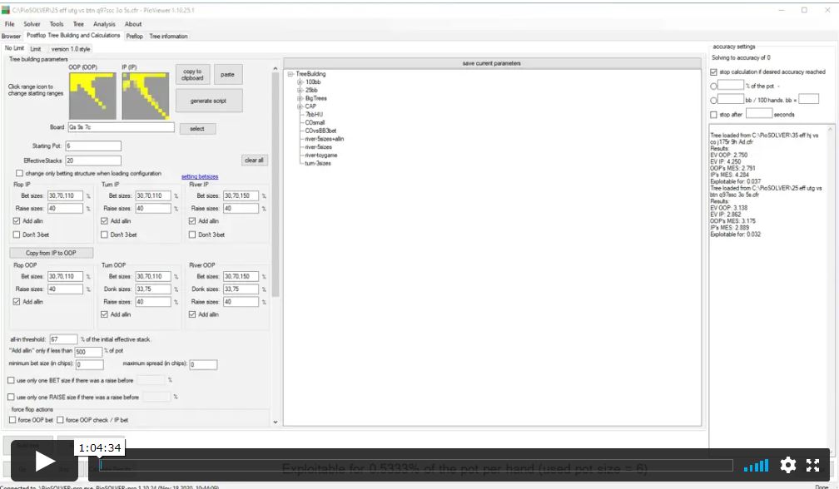
Task: Select the river-toygame tree item
Action: point(321,155)
